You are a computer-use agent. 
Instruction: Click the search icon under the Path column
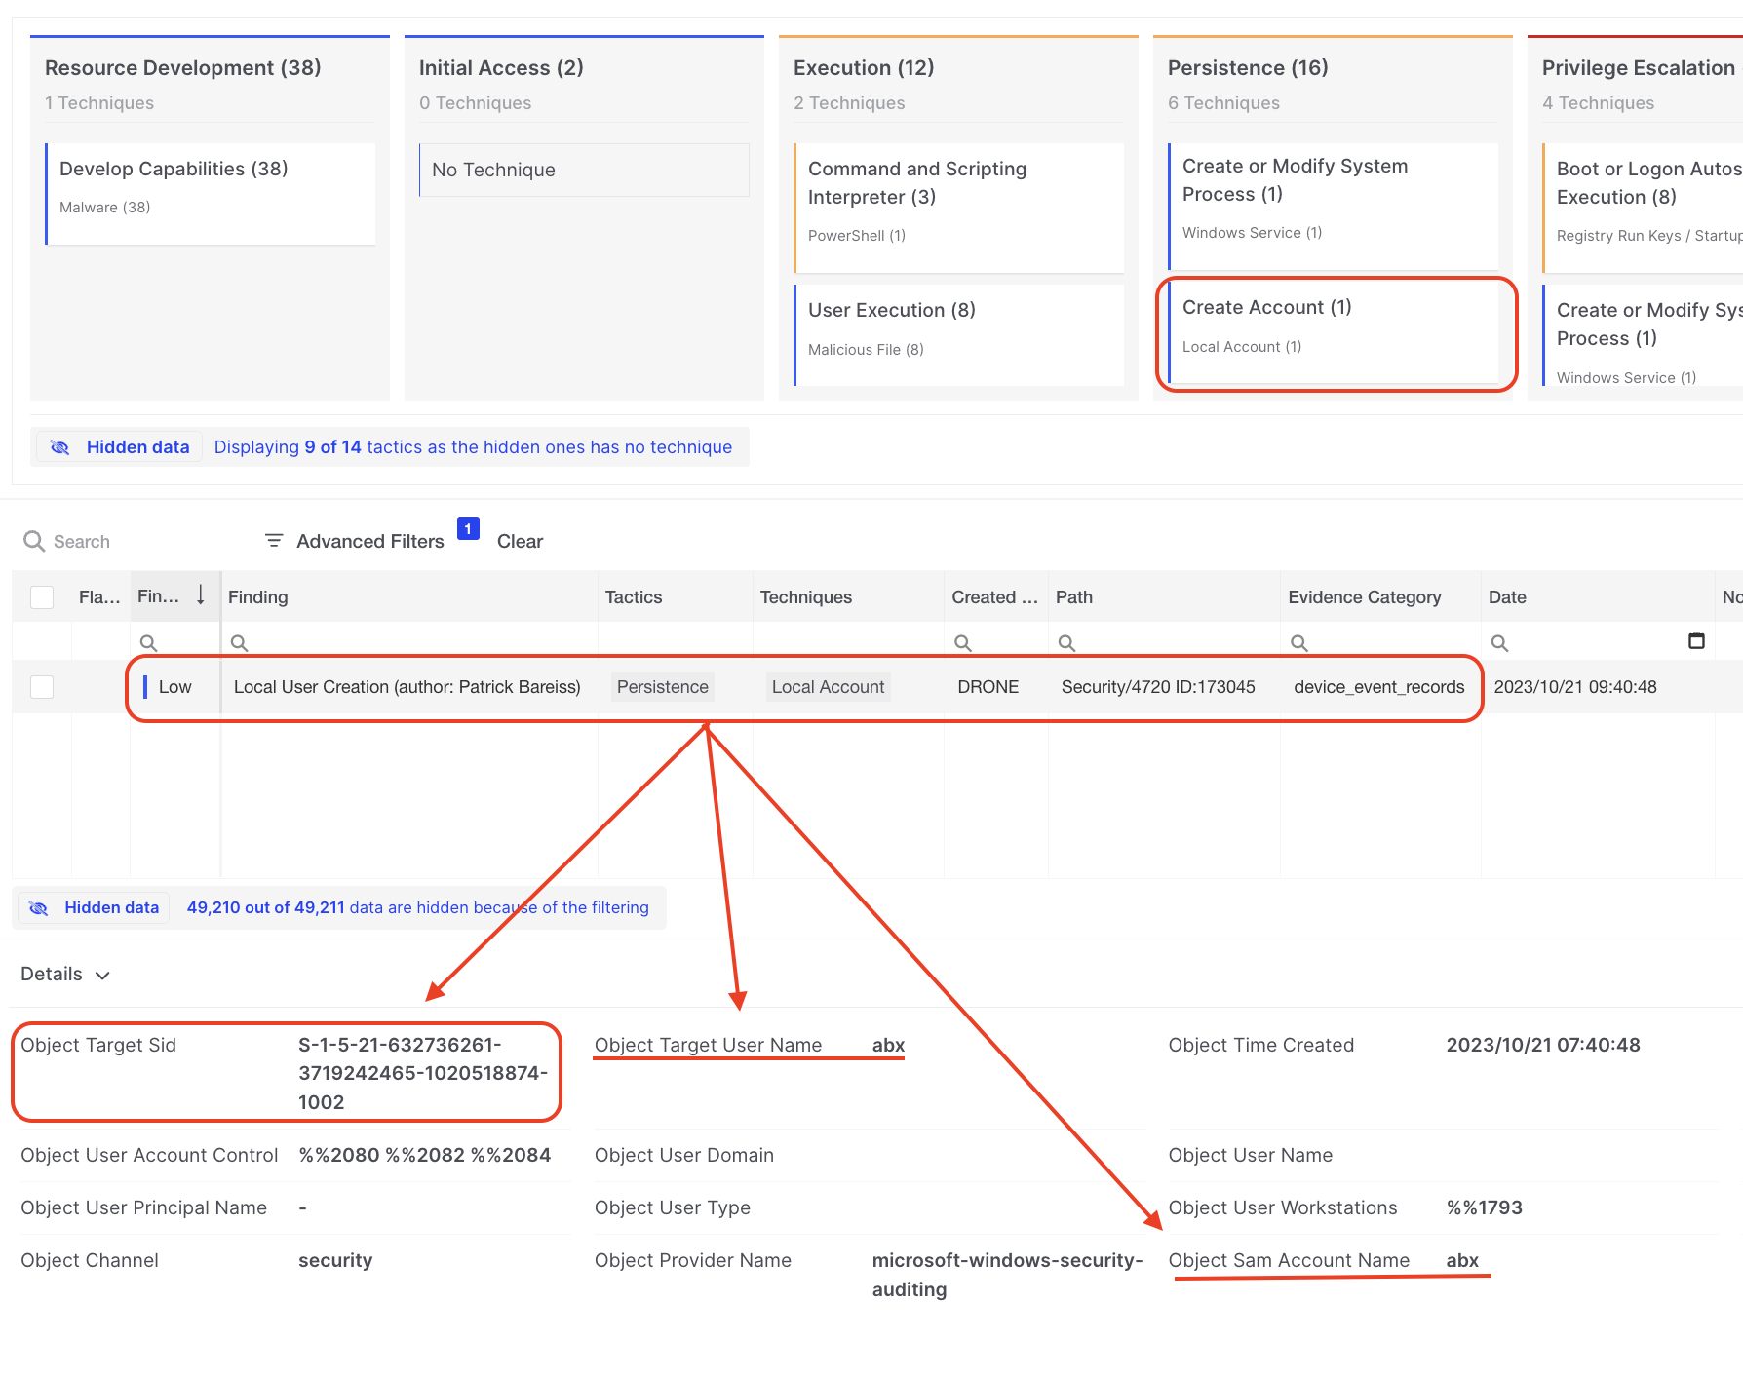click(x=1066, y=643)
